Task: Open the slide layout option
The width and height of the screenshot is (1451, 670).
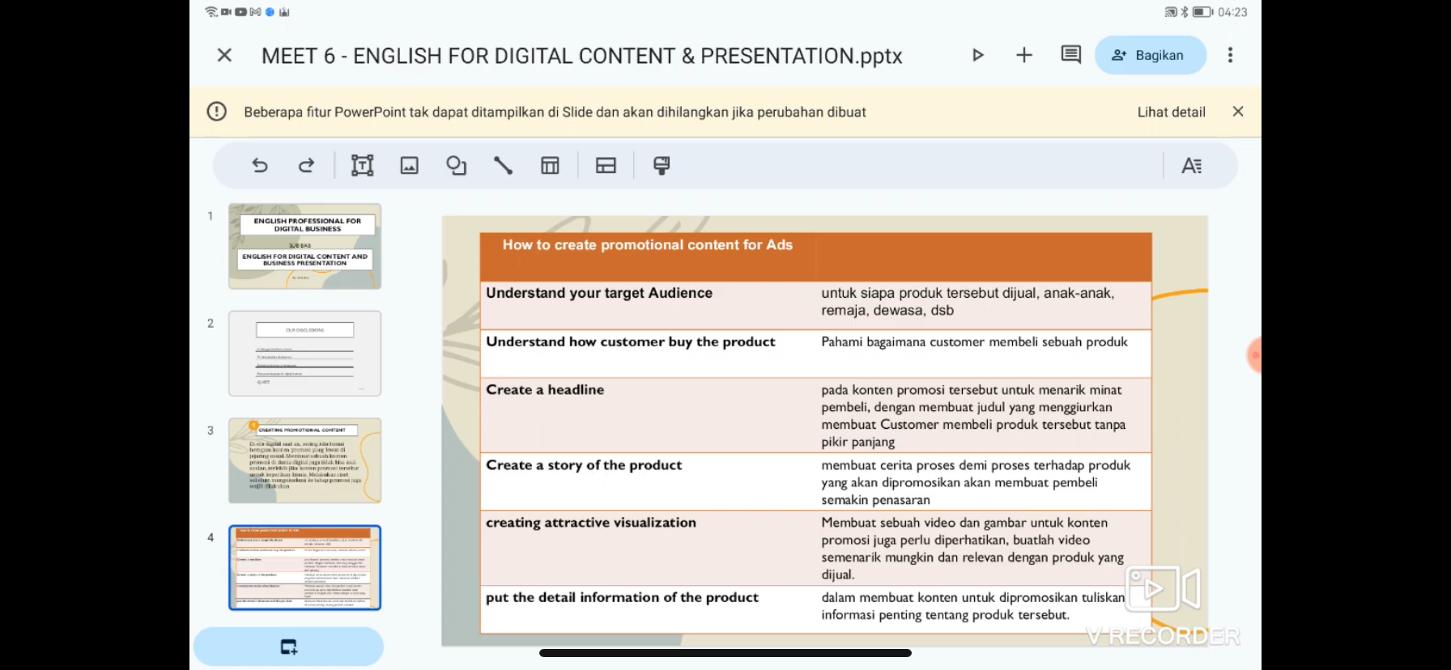Action: click(x=606, y=166)
